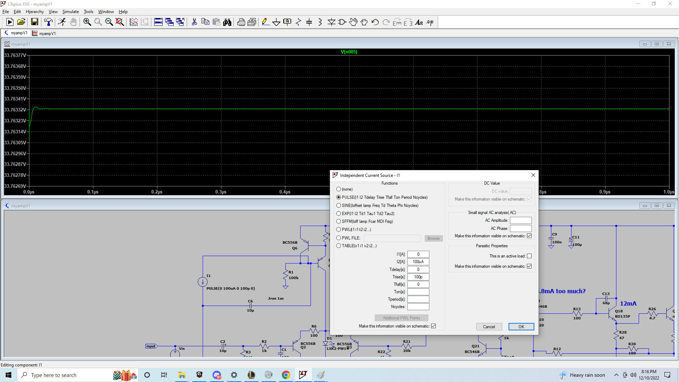The width and height of the screenshot is (679, 382).
Task: Click the Autorange plot icon
Action: click(x=134, y=22)
